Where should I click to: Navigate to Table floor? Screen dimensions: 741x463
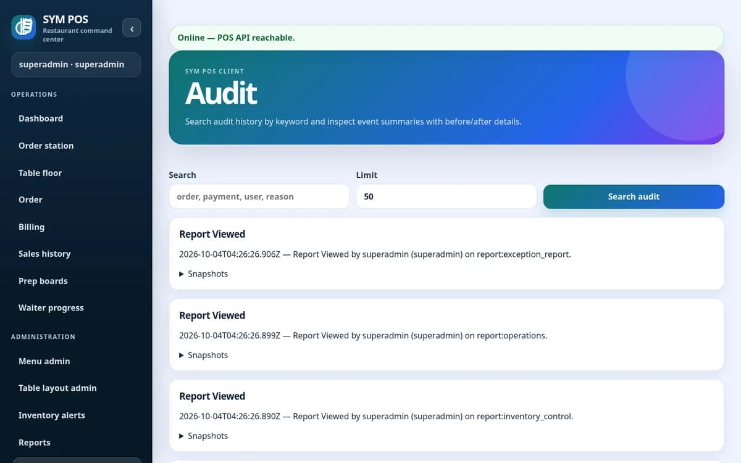pos(76,173)
